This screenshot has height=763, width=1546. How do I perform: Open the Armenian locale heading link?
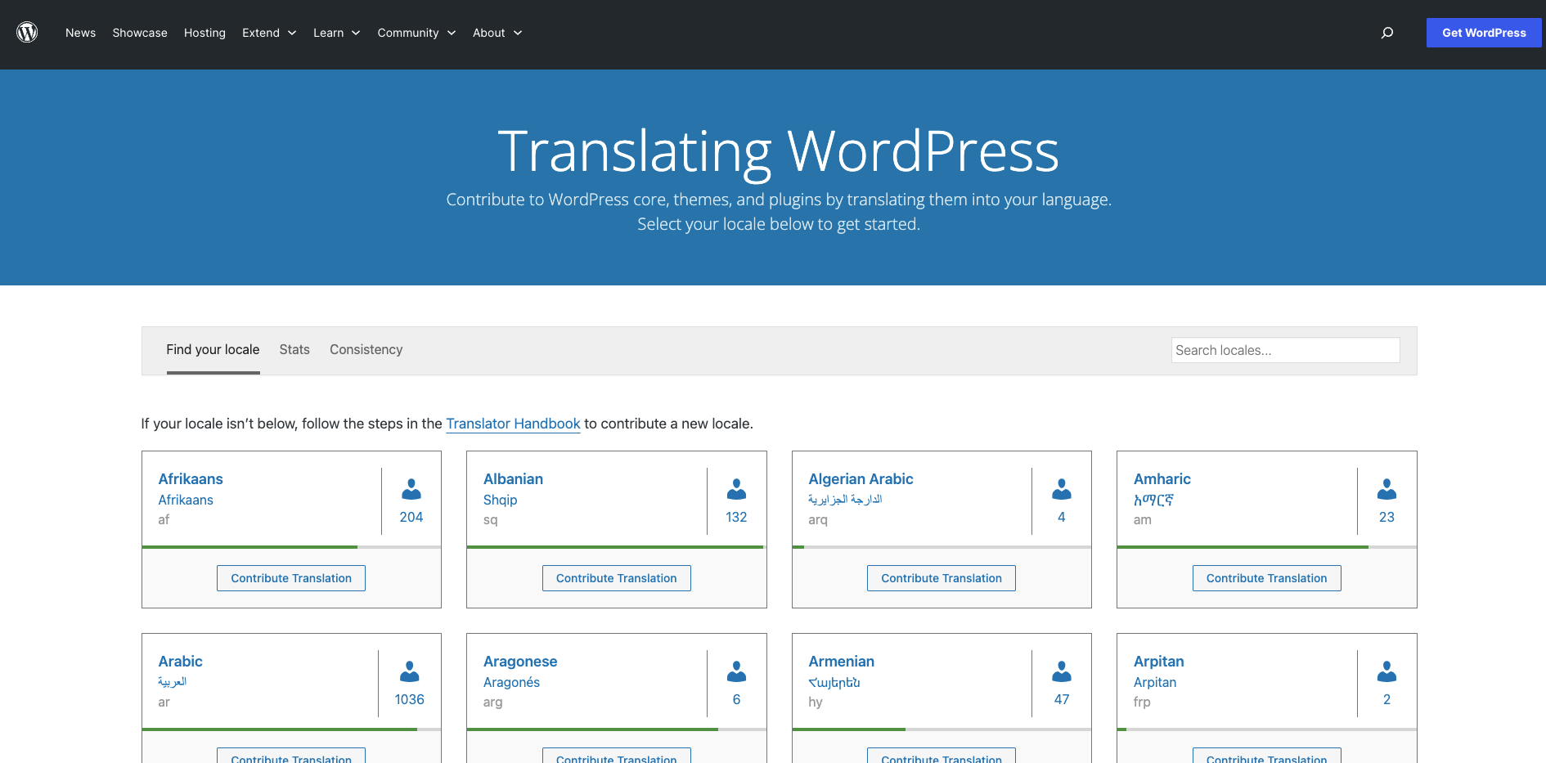coord(841,662)
